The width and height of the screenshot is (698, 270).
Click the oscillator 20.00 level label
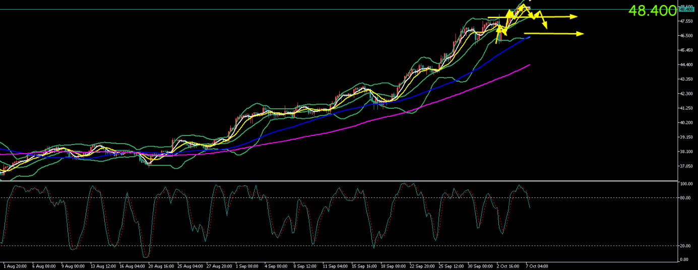(x=685, y=246)
